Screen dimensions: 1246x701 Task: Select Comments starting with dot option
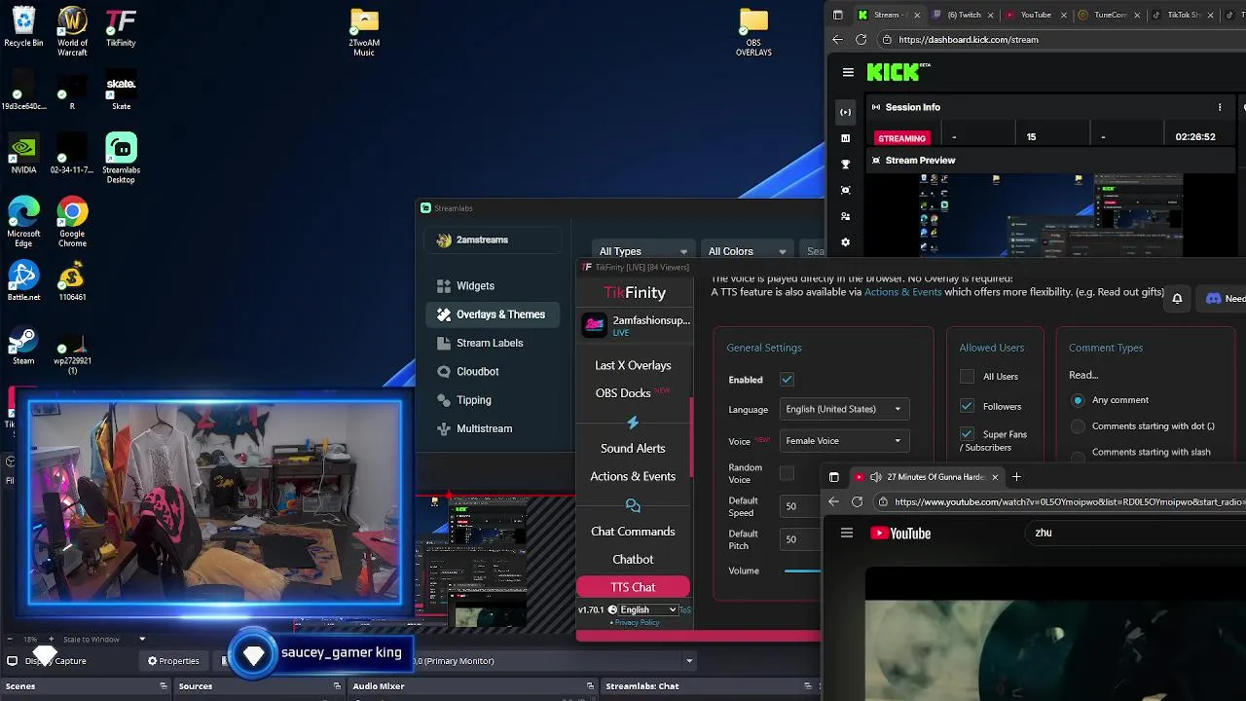(1078, 426)
